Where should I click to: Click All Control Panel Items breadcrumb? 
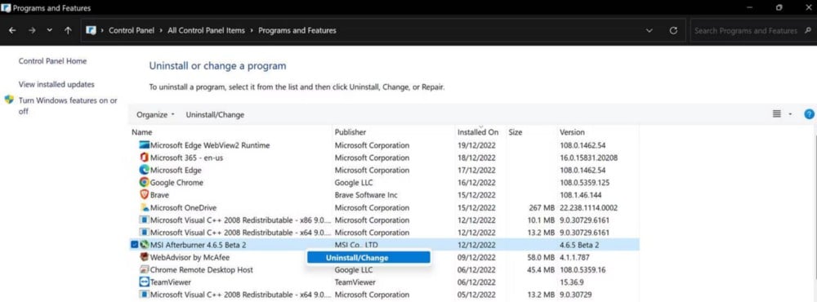pos(206,31)
